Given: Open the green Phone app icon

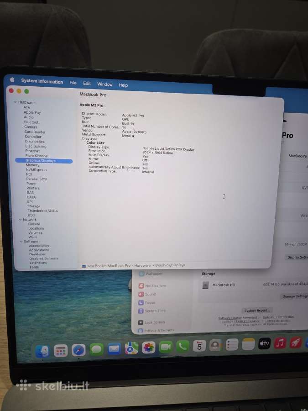Looking at the screenshot, I should click(x=183, y=347).
